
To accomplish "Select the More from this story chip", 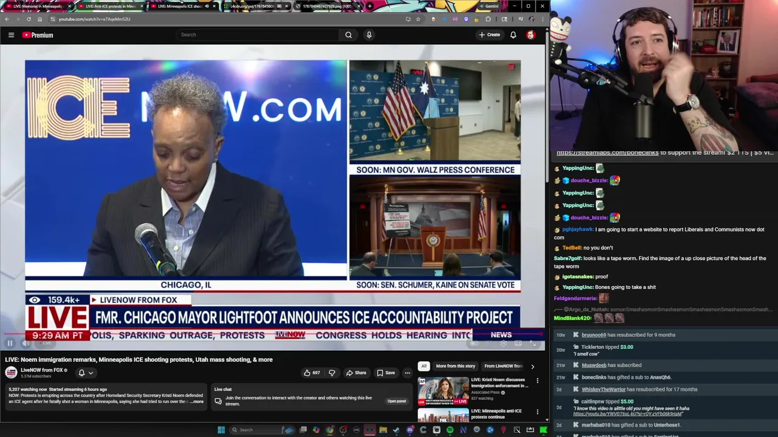I will pyautogui.click(x=455, y=366).
